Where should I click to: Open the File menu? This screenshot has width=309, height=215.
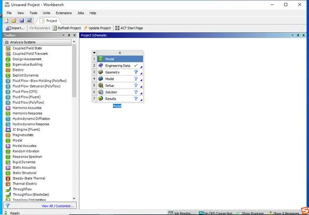tap(9, 13)
